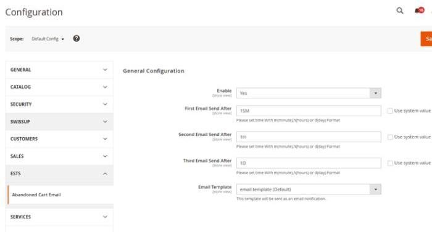Expand the CUSTOMERS section chevron
This screenshot has width=432, height=232.
(105, 139)
